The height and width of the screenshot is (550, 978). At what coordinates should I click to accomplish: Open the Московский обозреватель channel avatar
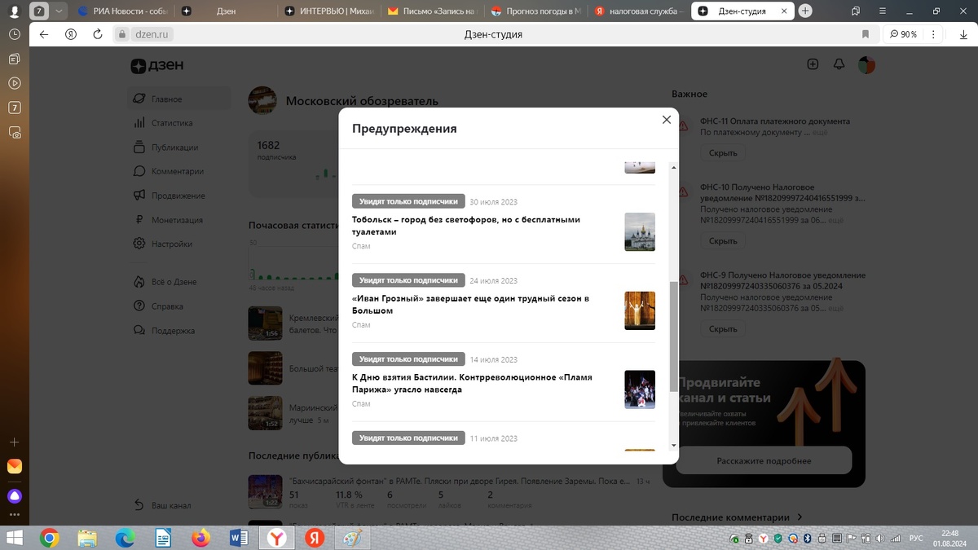pyautogui.click(x=262, y=101)
